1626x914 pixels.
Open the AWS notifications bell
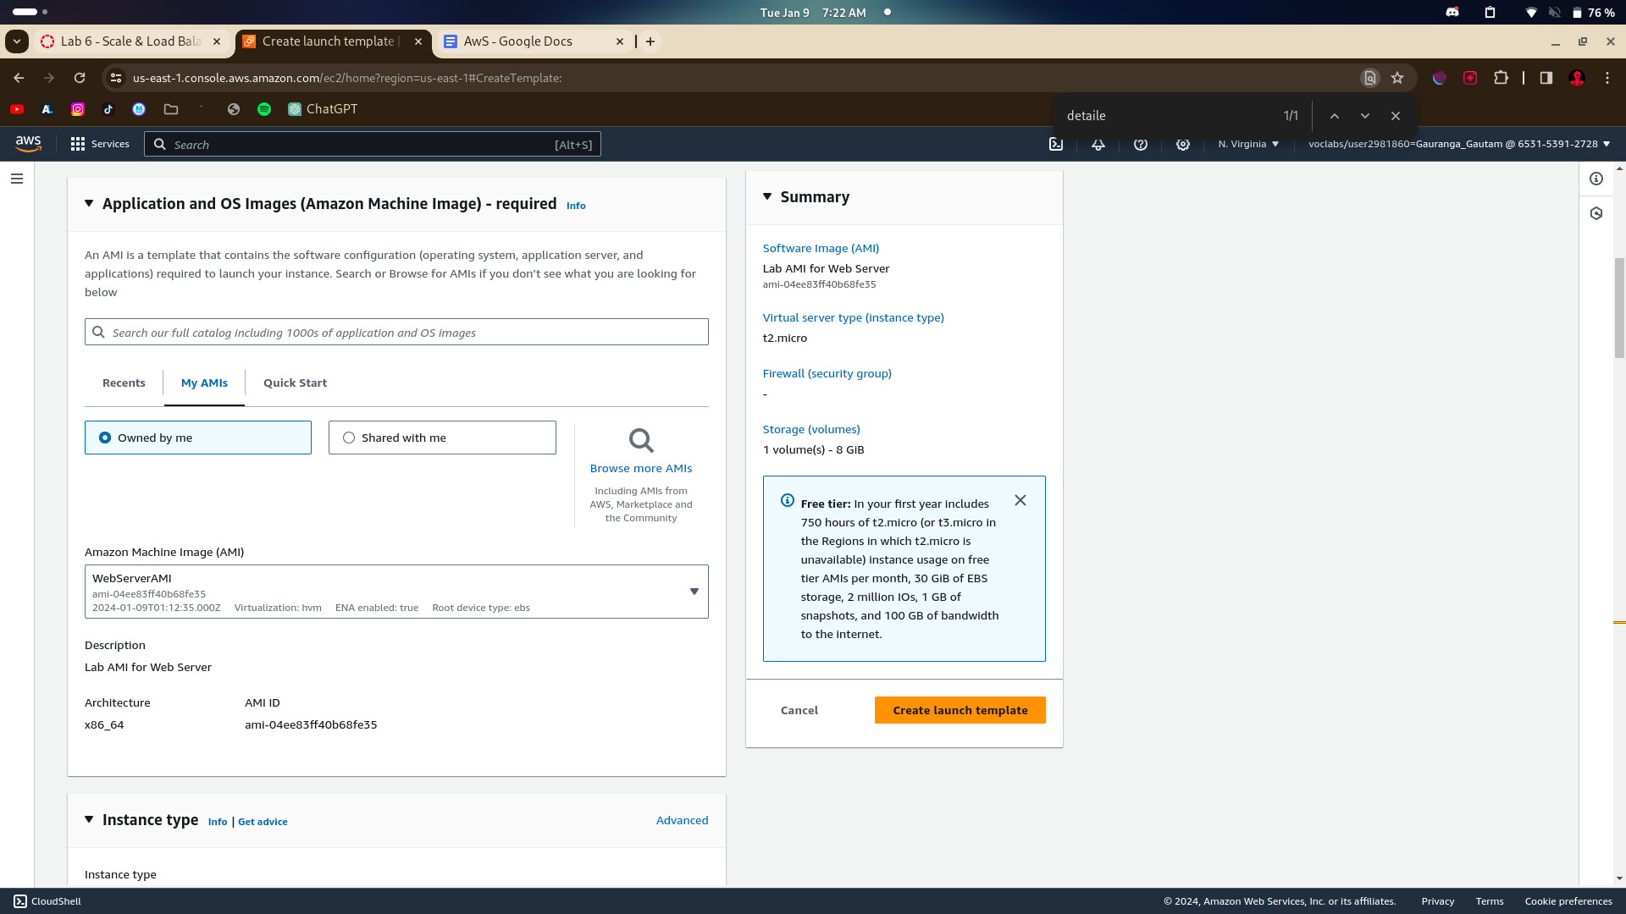pyautogui.click(x=1098, y=144)
